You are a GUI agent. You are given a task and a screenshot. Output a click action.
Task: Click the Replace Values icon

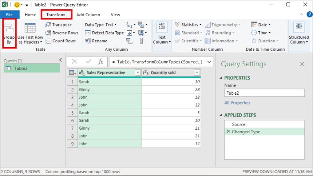(x=129, y=25)
